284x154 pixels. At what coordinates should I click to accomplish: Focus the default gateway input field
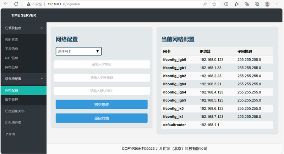pos(102,91)
